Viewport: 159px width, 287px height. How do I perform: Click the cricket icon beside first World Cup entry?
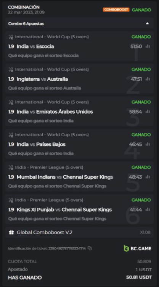(11, 37)
